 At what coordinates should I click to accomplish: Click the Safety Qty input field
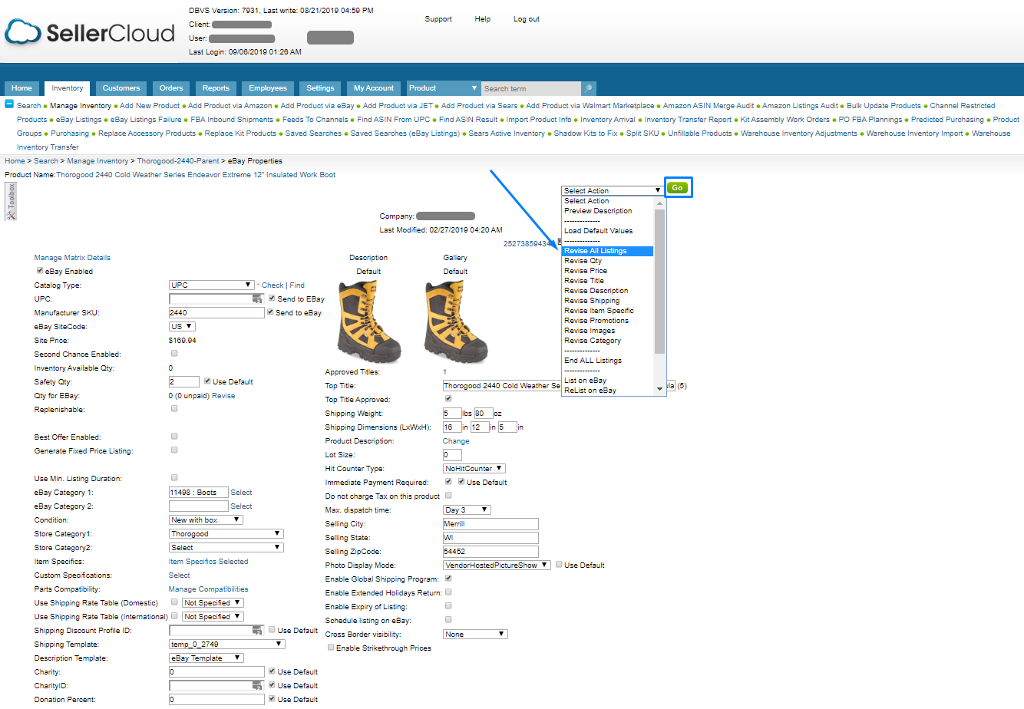(184, 381)
